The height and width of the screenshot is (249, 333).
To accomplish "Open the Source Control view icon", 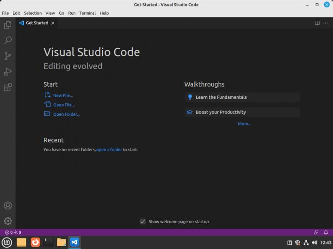I will 7,56.
